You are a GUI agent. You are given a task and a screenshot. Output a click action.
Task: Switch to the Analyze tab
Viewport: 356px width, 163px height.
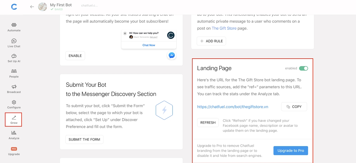point(14,135)
